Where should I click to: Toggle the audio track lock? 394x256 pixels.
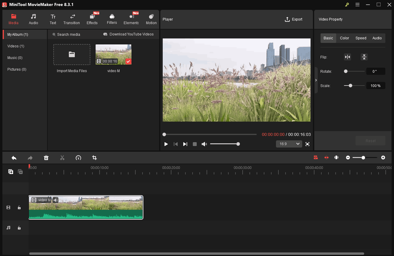pyautogui.click(x=19, y=228)
